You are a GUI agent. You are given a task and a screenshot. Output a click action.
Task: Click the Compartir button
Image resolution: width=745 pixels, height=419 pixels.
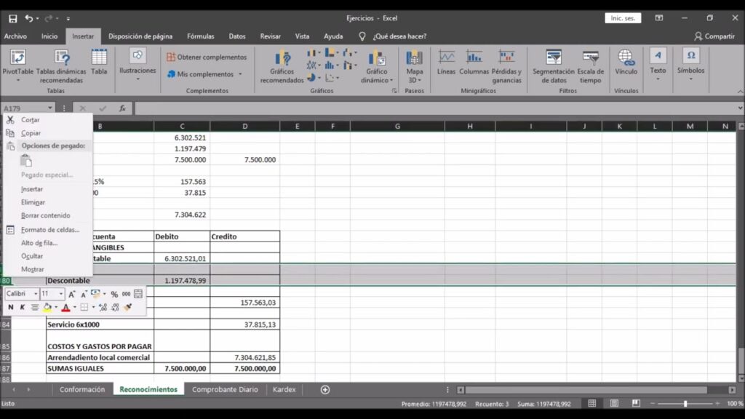point(714,36)
